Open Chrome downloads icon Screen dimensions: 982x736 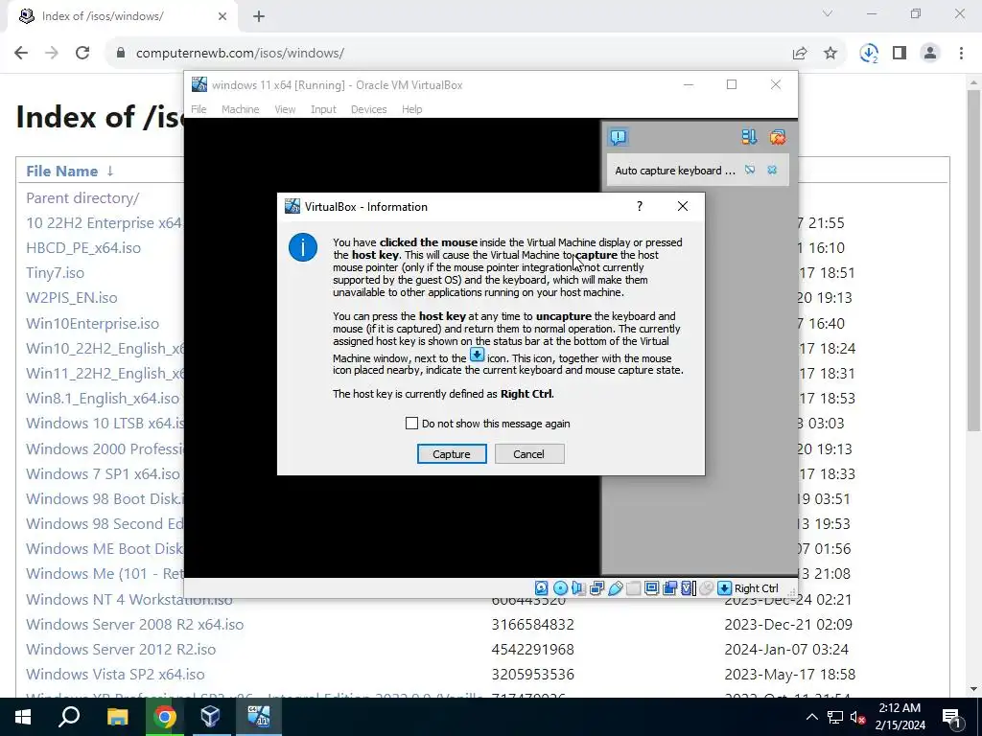869,54
